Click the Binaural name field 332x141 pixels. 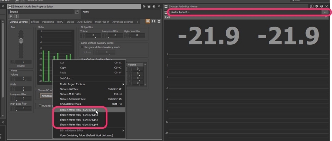pos(41,12)
